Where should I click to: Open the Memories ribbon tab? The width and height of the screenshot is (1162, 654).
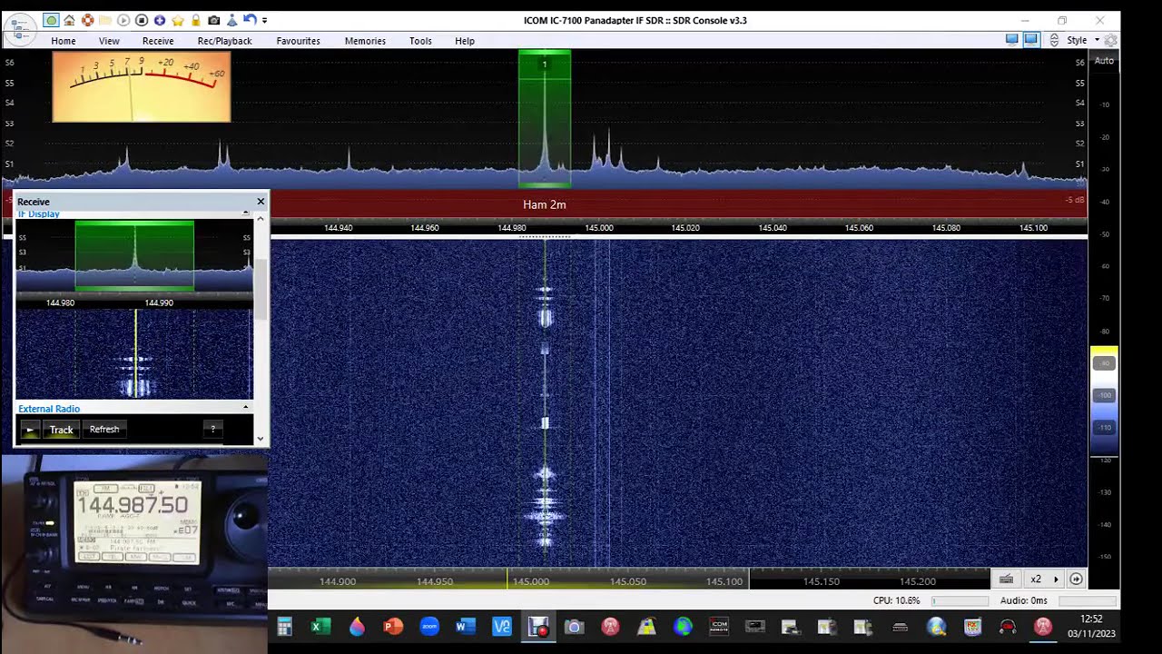[365, 41]
